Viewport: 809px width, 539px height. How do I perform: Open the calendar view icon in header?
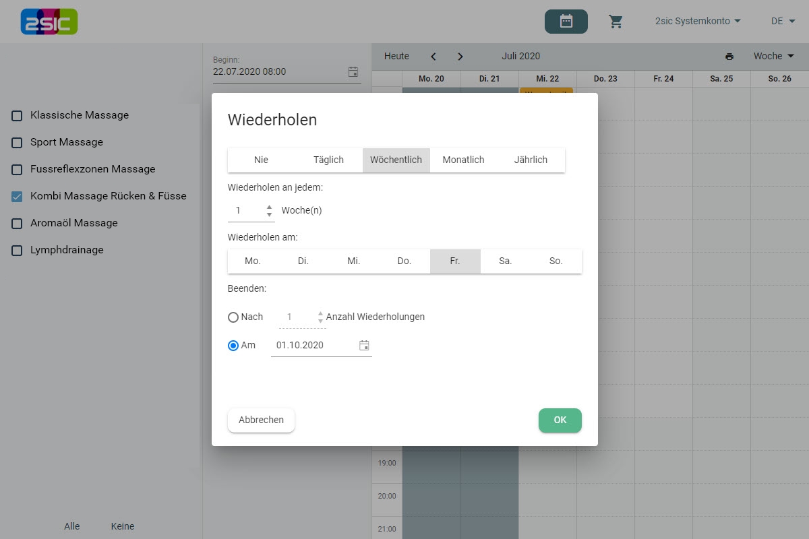(x=566, y=22)
